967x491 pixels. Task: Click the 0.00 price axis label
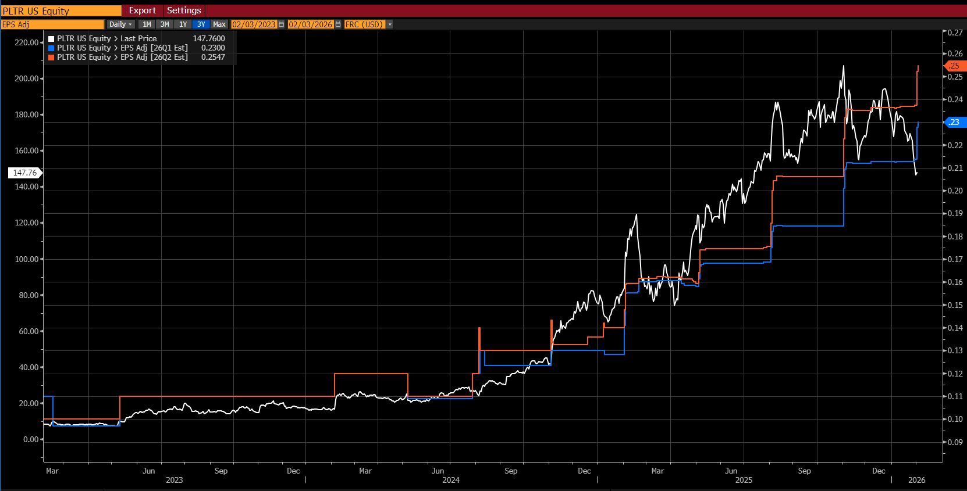pos(31,439)
